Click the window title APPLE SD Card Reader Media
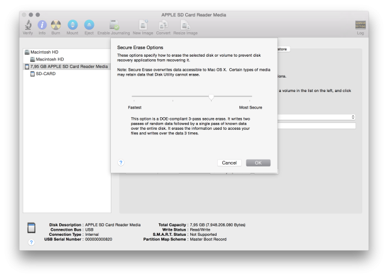Screen dimensions: 388x278 point(194,15)
